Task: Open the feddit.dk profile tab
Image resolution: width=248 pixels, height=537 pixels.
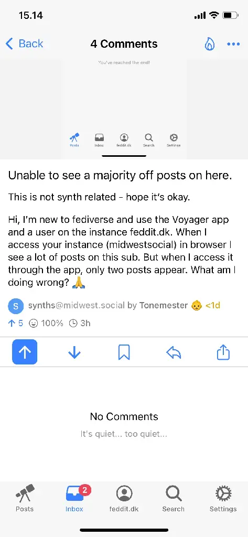Action: point(124,498)
